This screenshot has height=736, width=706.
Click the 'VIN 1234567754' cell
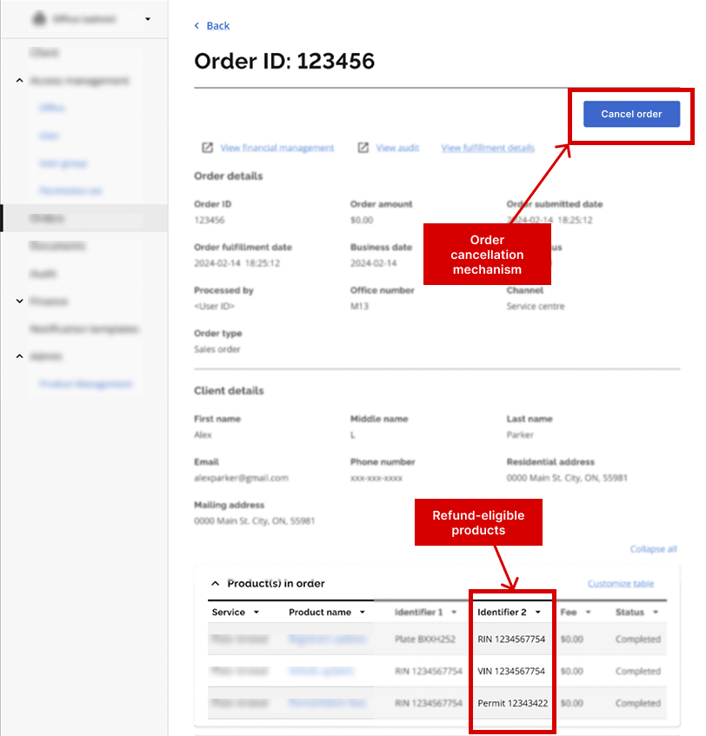[x=511, y=671]
